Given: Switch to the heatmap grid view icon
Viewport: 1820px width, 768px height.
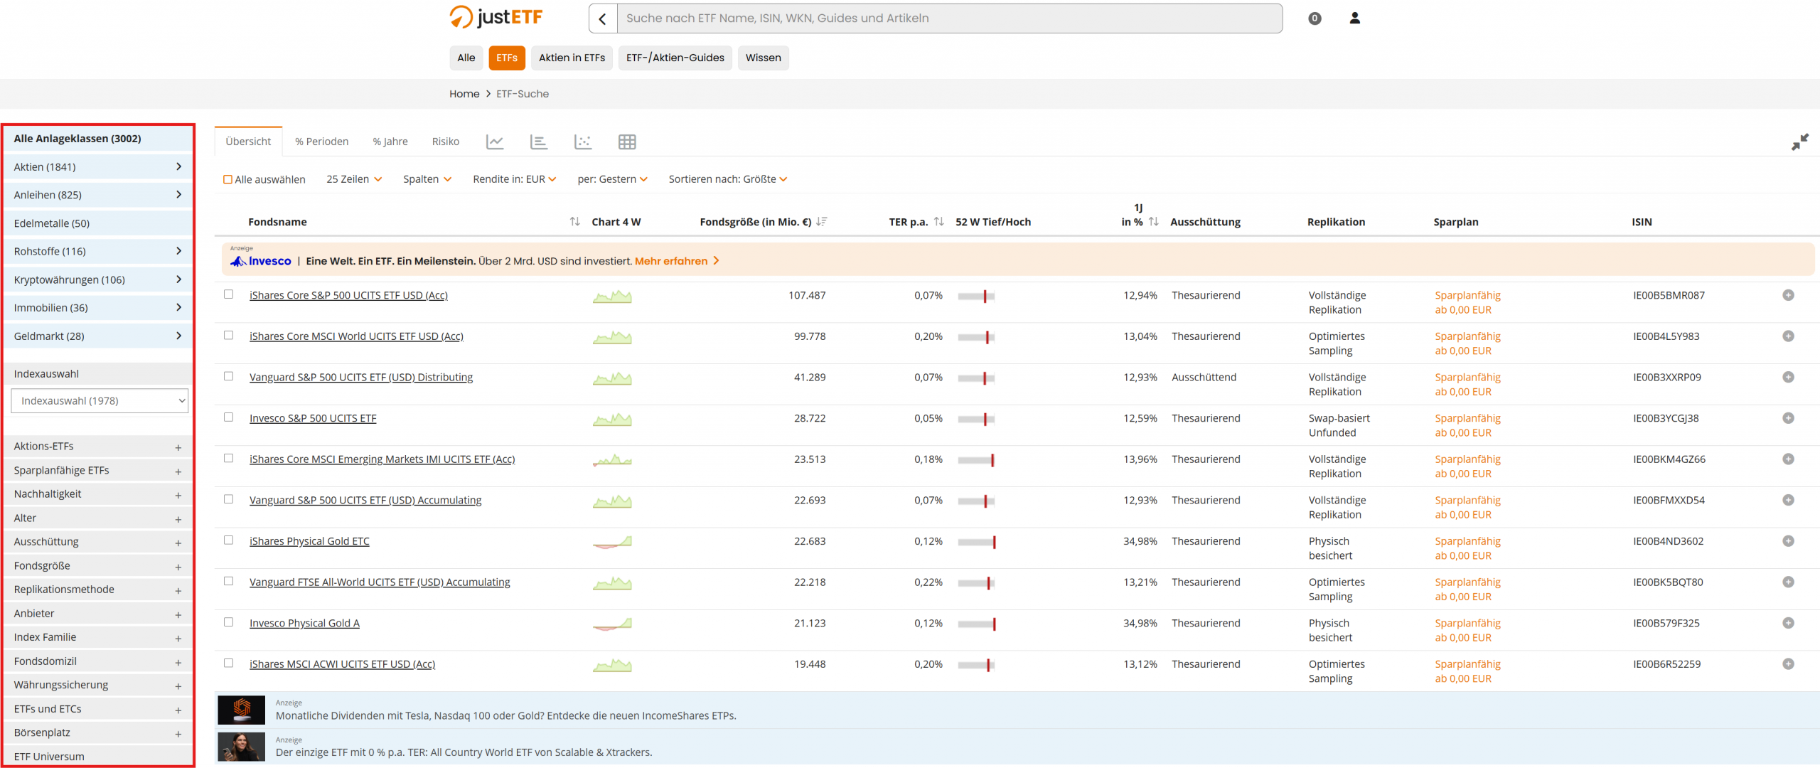Looking at the screenshot, I should click(626, 142).
